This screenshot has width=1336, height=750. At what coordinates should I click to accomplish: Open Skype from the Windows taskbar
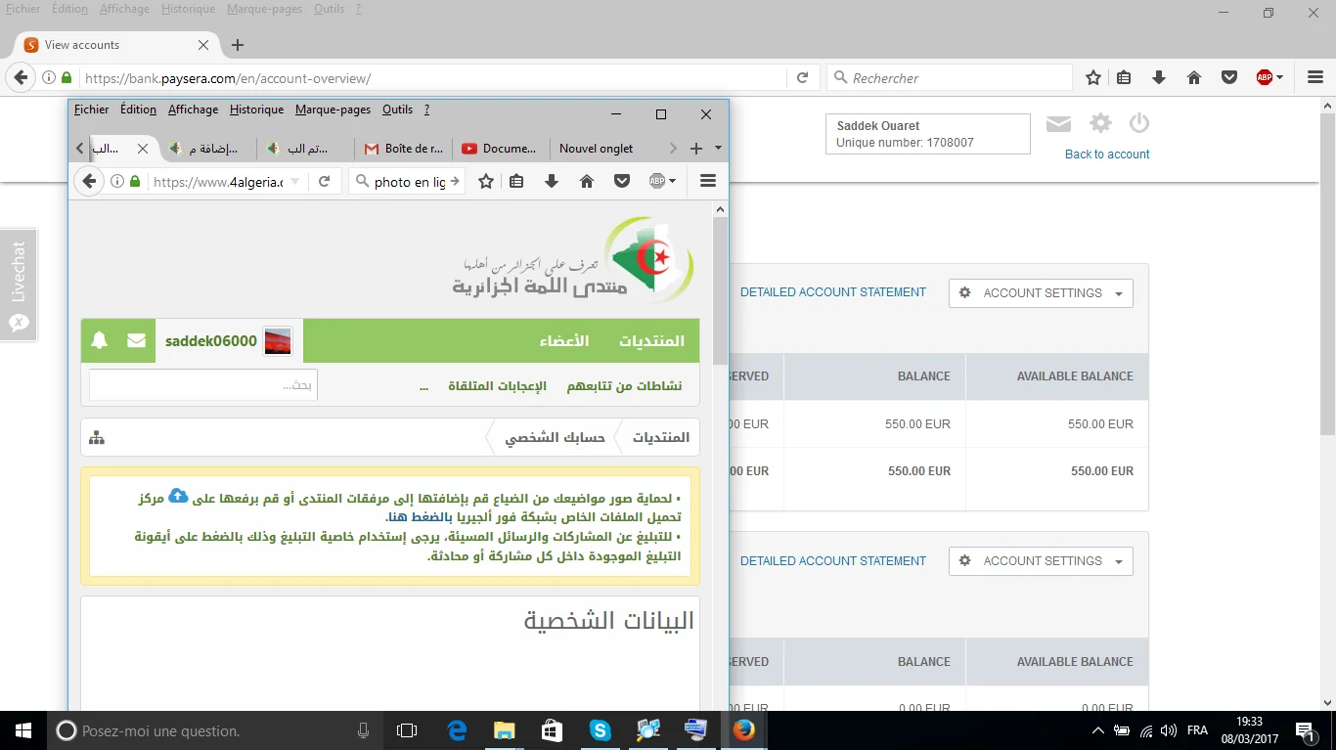click(x=600, y=729)
